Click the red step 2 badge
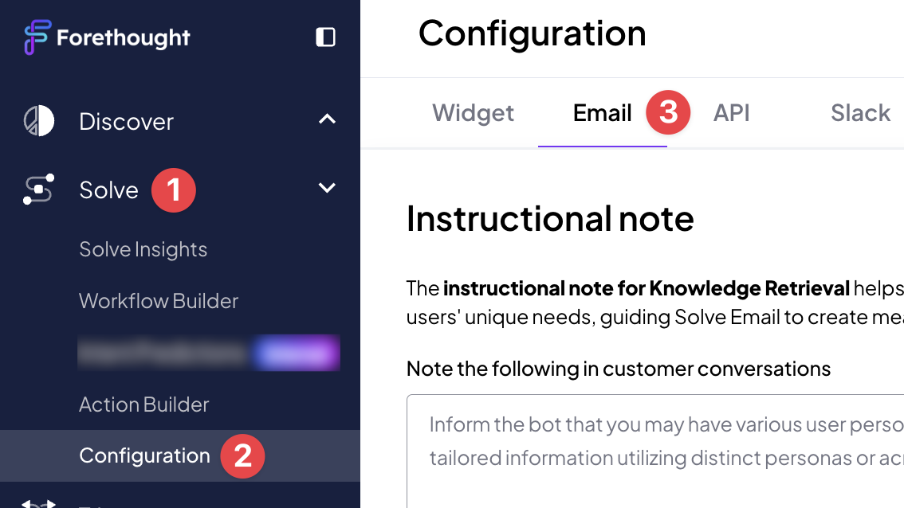This screenshot has height=508, width=904. click(242, 456)
